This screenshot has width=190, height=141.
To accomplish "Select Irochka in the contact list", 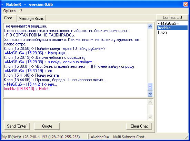I will [172, 28].
